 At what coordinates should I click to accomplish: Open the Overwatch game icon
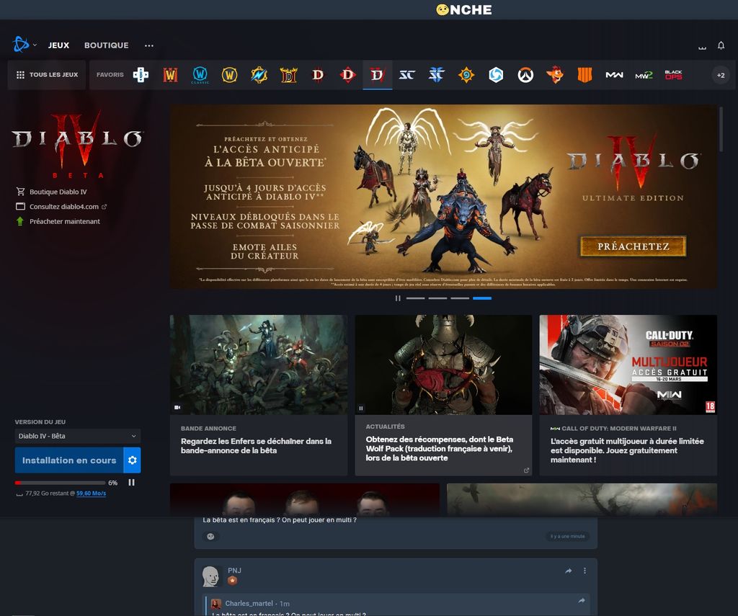pos(525,75)
